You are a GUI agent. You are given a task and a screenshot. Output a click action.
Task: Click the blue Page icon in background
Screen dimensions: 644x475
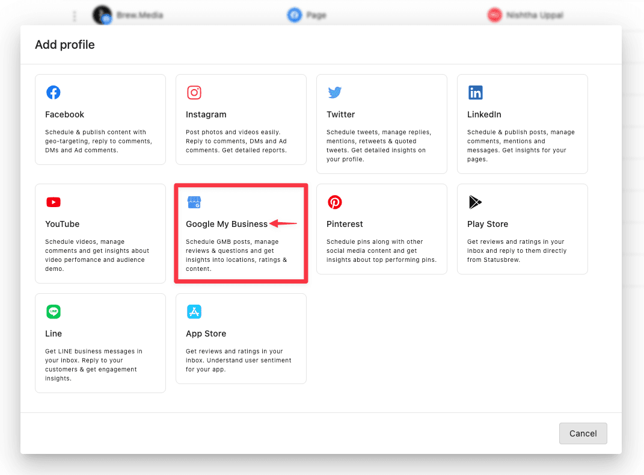pyautogui.click(x=295, y=15)
